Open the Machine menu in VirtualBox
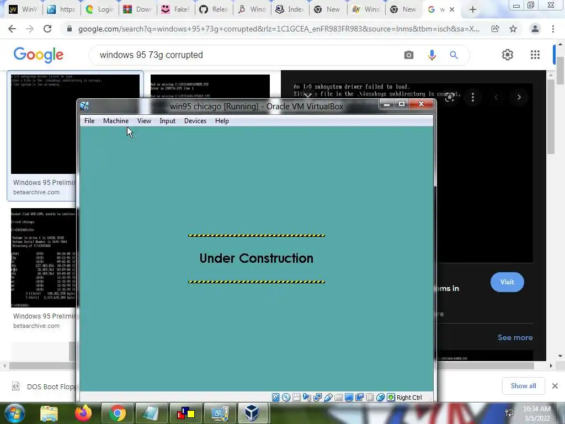Viewport: 565px width, 424px height. 116,121
